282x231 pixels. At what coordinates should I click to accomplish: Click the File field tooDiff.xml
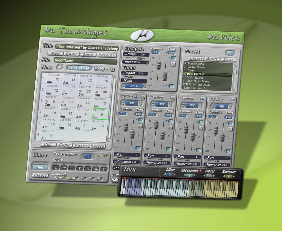coord(86,61)
